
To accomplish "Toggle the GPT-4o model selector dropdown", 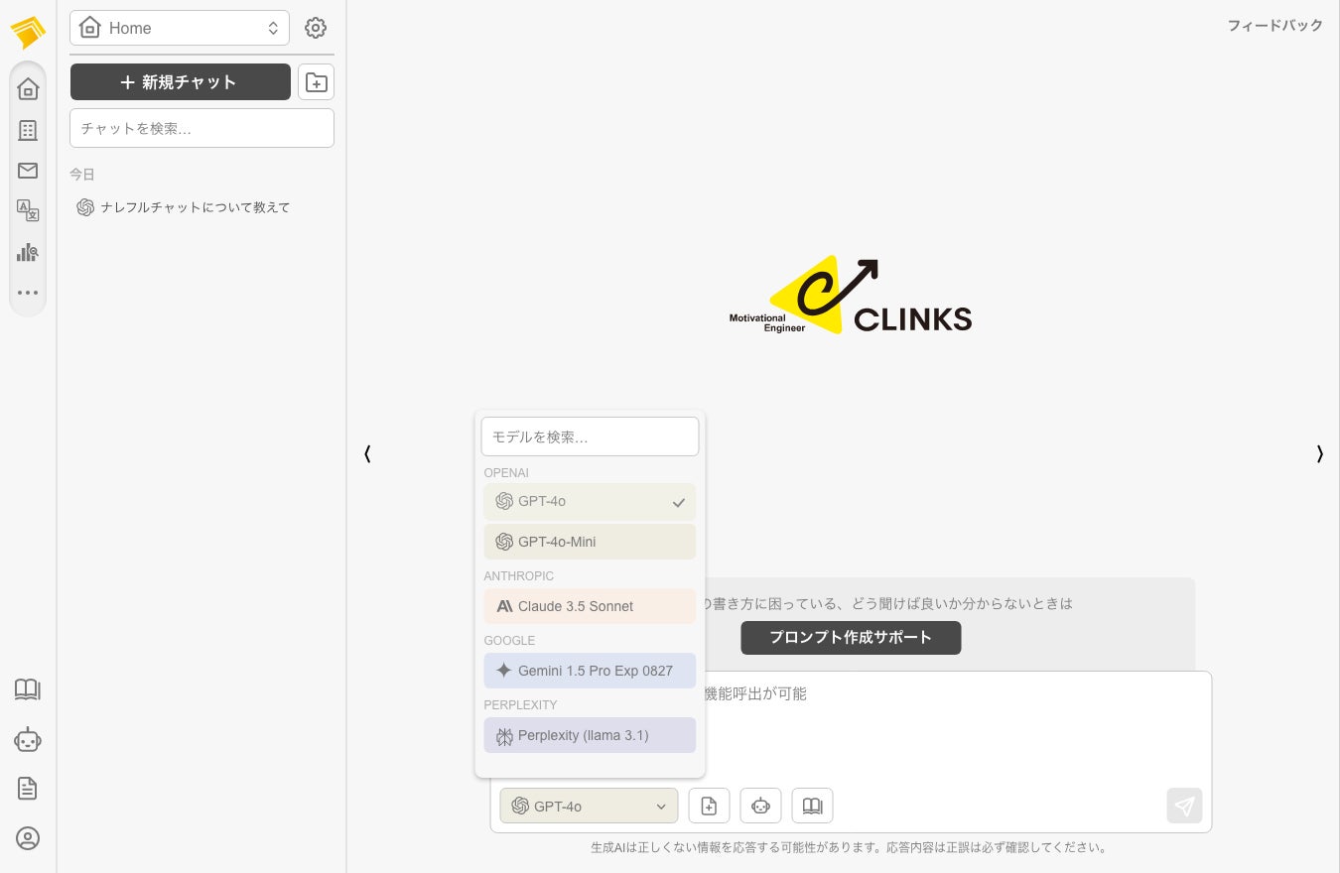I will tap(589, 806).
